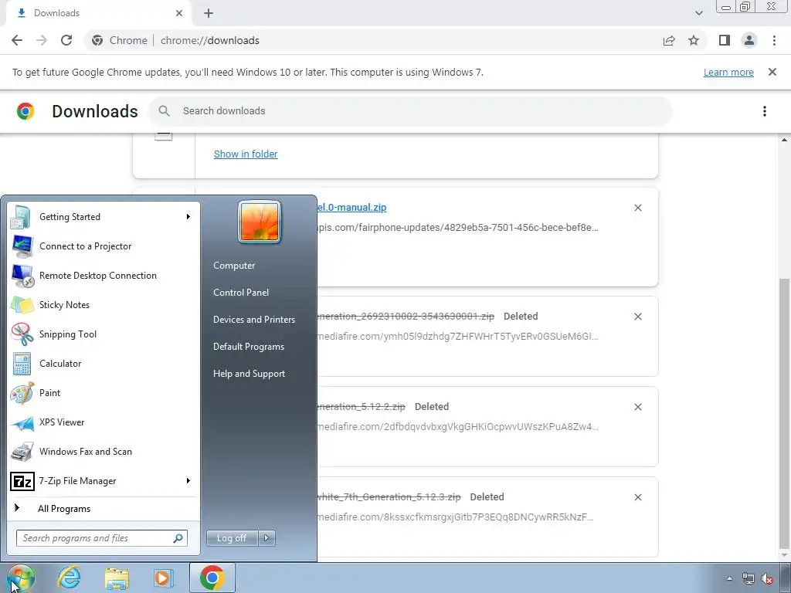This screenshot has width=791, height=593.
Task: Open a new Chrome tab
Action: coord(209,13)
